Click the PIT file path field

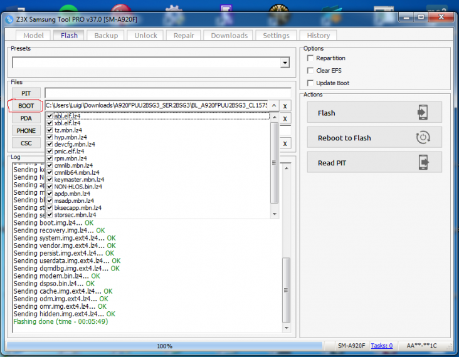click(x=167, y=93)
